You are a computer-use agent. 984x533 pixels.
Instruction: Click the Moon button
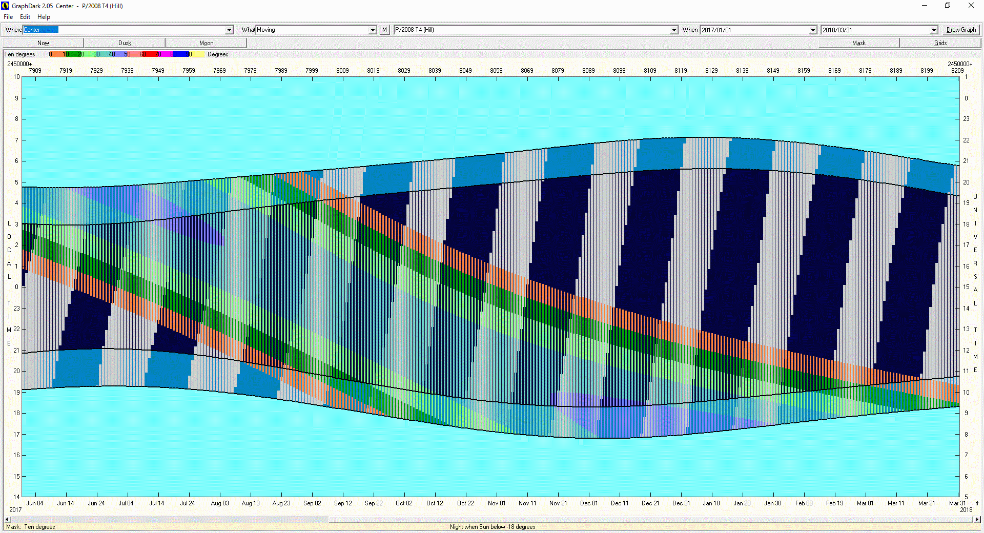pyautogui.click(x=206, y=43)
